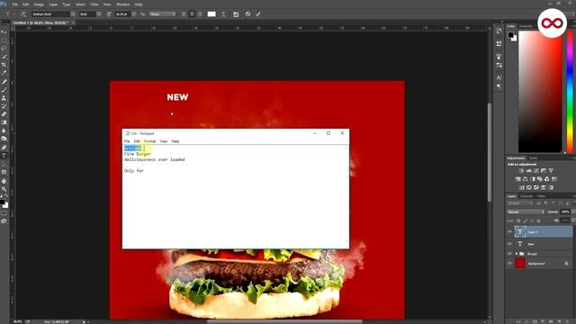Select the Lasso tool

point(4,48)
